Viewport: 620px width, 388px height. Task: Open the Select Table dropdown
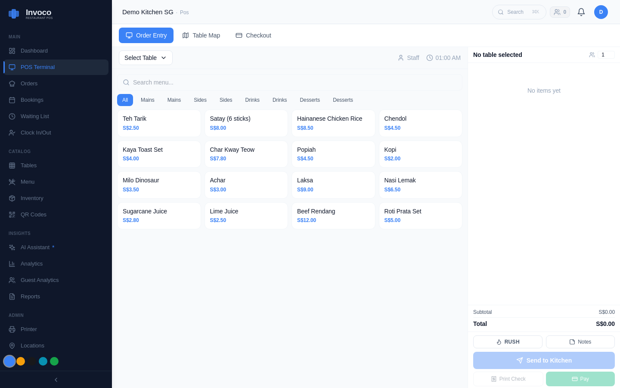[x=146, y=57]
